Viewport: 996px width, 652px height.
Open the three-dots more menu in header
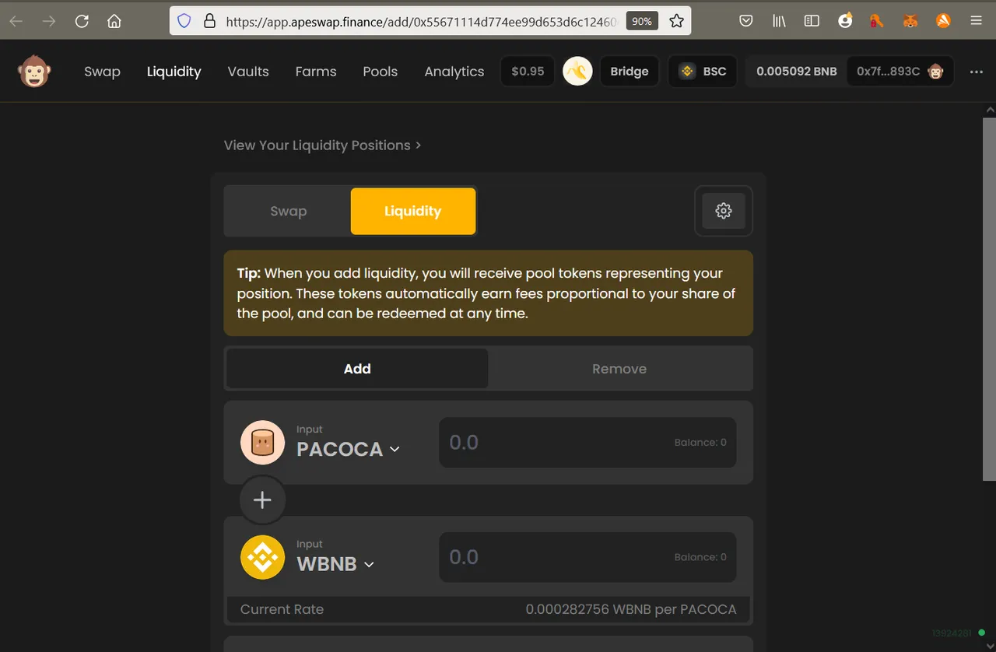(977, 72)
